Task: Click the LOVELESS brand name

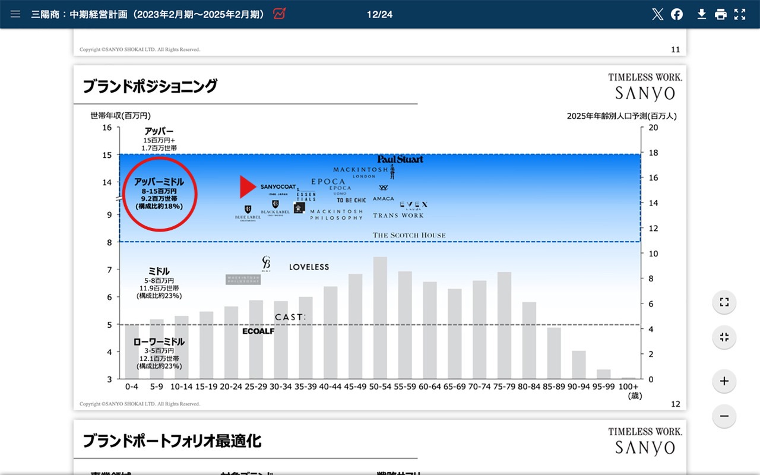Action: tap(309, 267)
